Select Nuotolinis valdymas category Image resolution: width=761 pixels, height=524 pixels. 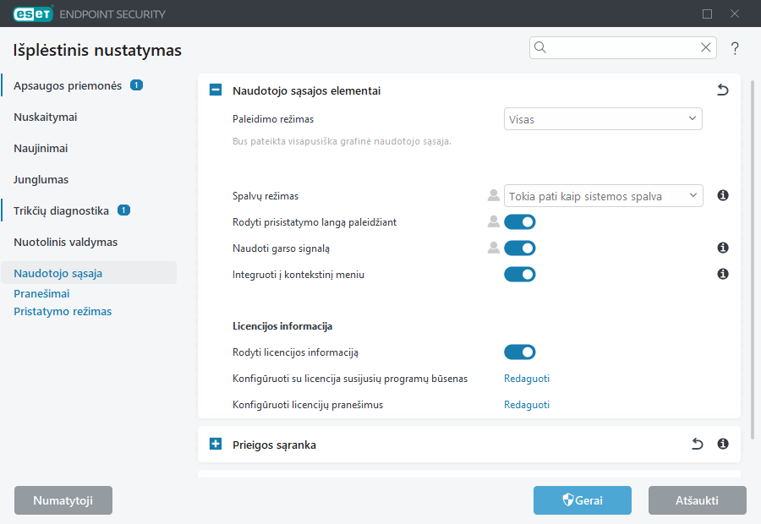point(65,242)
